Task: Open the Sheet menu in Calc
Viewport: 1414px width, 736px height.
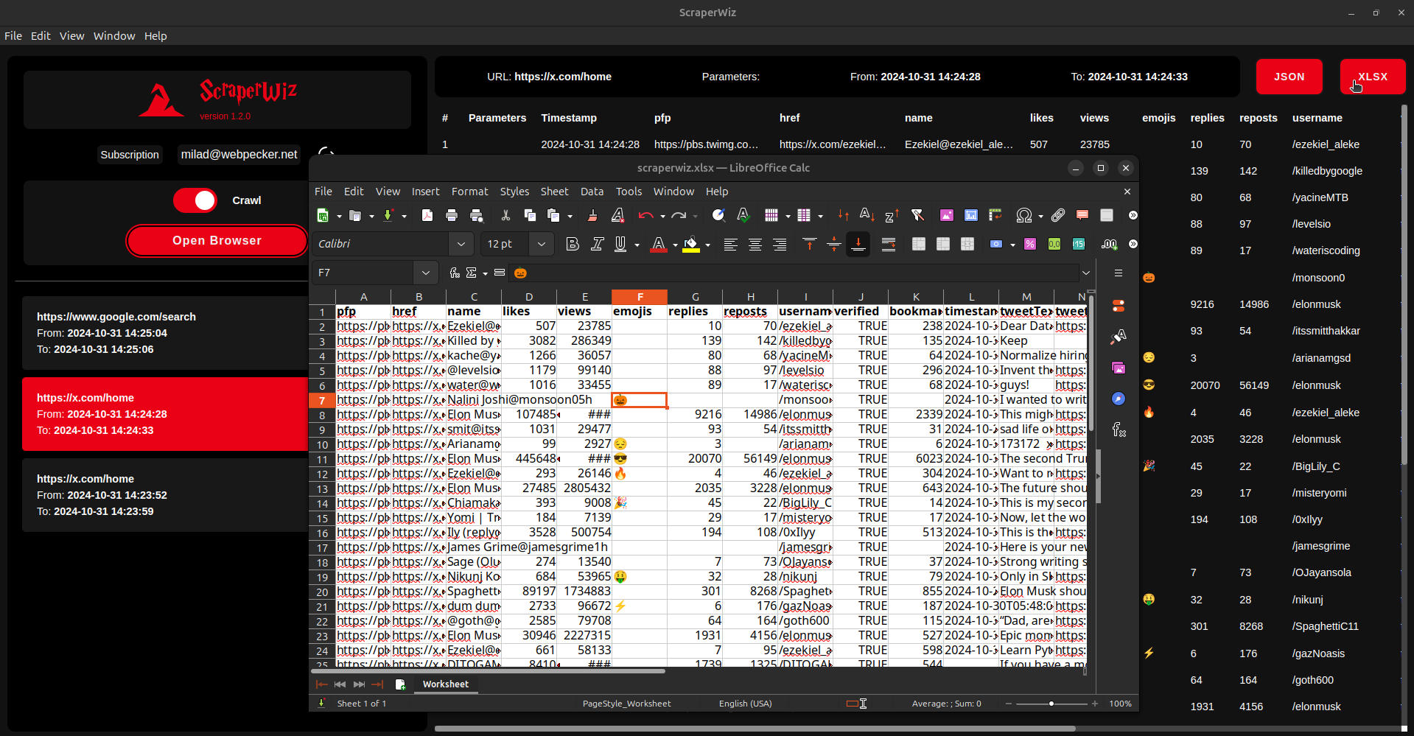Action: pyautogui.click(x=554, y=192)
